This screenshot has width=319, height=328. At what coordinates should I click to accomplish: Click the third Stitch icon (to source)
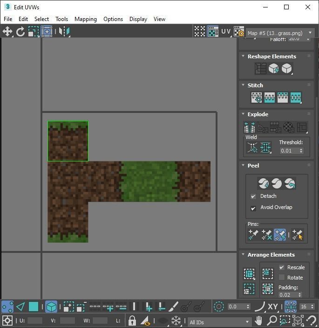(283, 98)
